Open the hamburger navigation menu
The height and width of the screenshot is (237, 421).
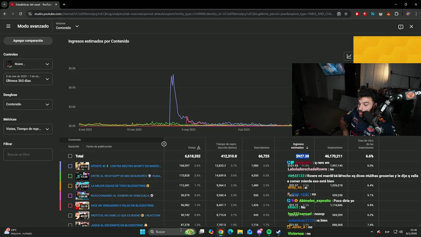pyautogui.click(x=8, y=26)
